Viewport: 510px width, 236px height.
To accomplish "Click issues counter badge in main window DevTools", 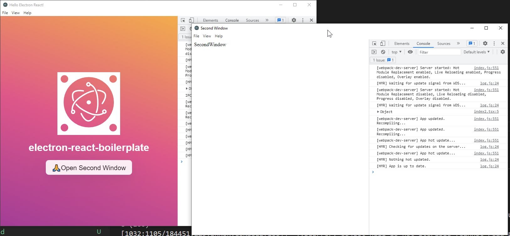I will tap(280, 20).
